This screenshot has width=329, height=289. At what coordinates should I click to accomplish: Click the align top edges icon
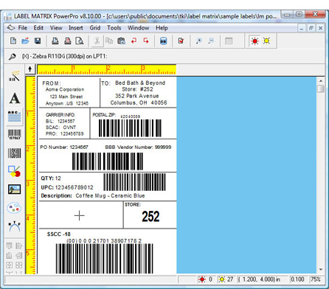pyautogui.click(x=9, y=246)
